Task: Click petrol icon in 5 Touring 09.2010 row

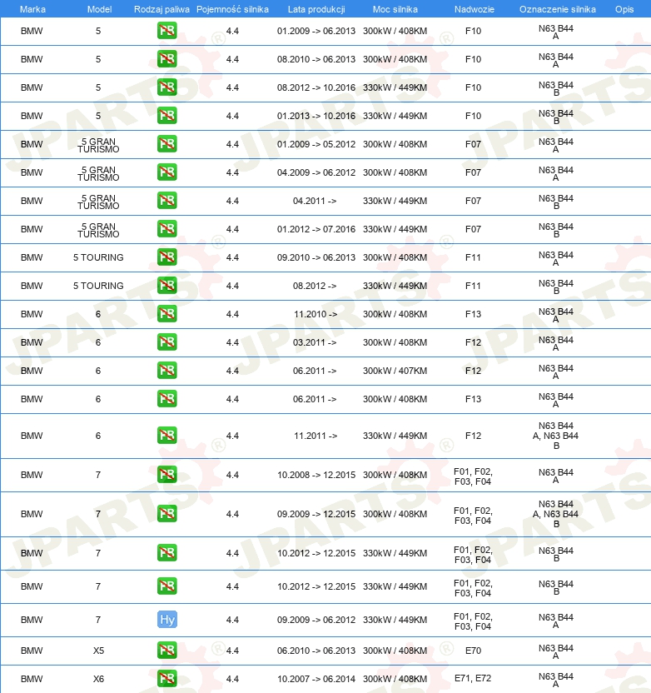Action: pos(167,257)
